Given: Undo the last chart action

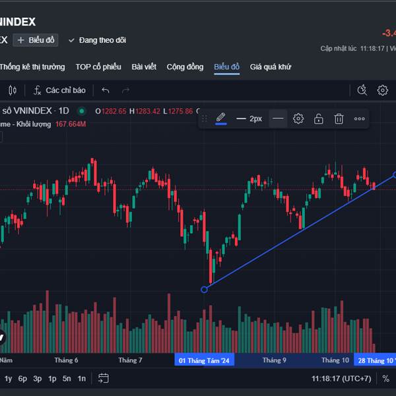Looking at the screenshot, I should coord(106,90).
